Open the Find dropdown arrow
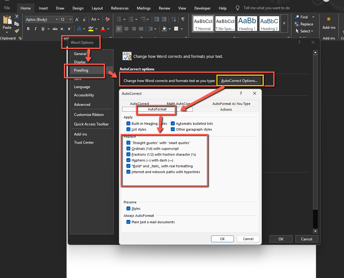344x278 pixels. [x=313, y=17]
